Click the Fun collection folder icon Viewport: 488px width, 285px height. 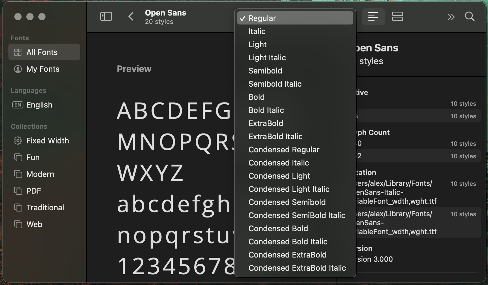18,157
